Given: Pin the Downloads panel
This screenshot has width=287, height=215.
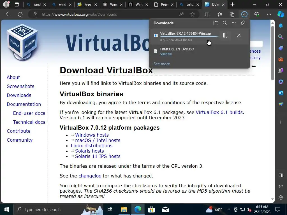Looking at the screenshot, I should pos(243,23).
